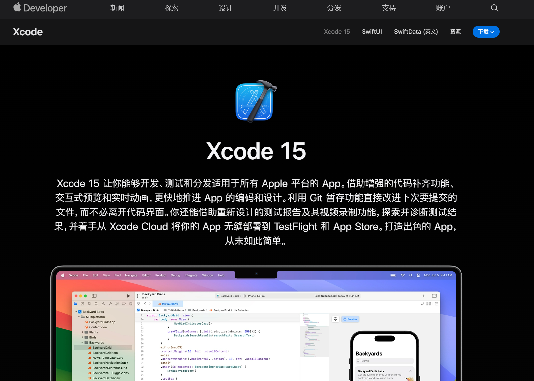Select BackyardsSearchResults file in navigator
Image resolution: width=534 pixels, height=381 pixels.
pyautogui.click(x=110, y=368)
